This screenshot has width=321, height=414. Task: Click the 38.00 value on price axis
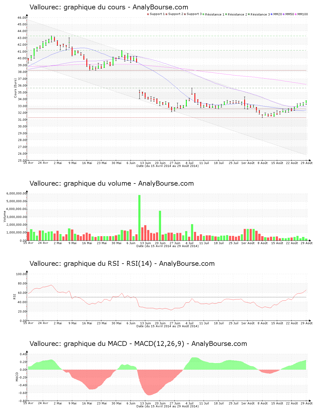pos(22,72)
